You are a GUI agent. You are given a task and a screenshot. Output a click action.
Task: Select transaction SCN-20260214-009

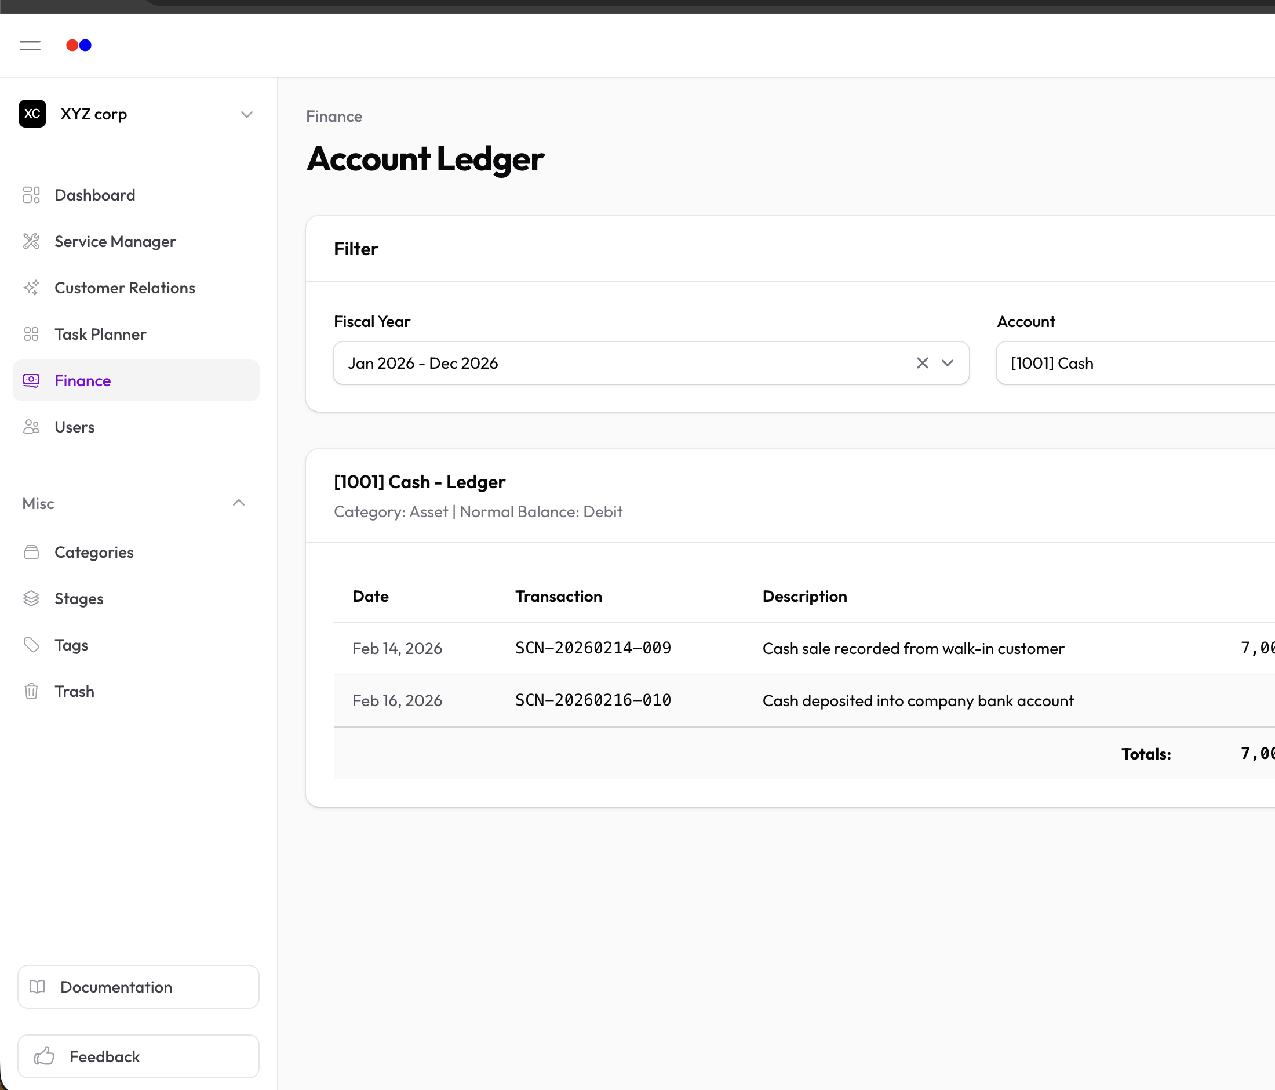[593, 648]
